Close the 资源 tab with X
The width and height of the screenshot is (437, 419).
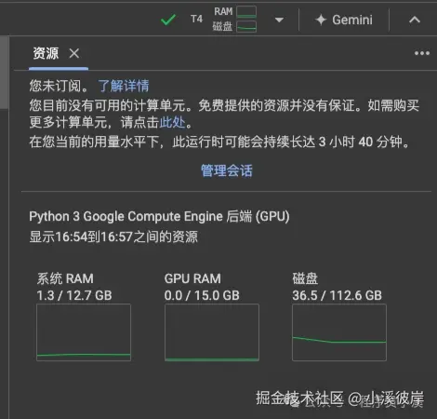click(74, 53)
